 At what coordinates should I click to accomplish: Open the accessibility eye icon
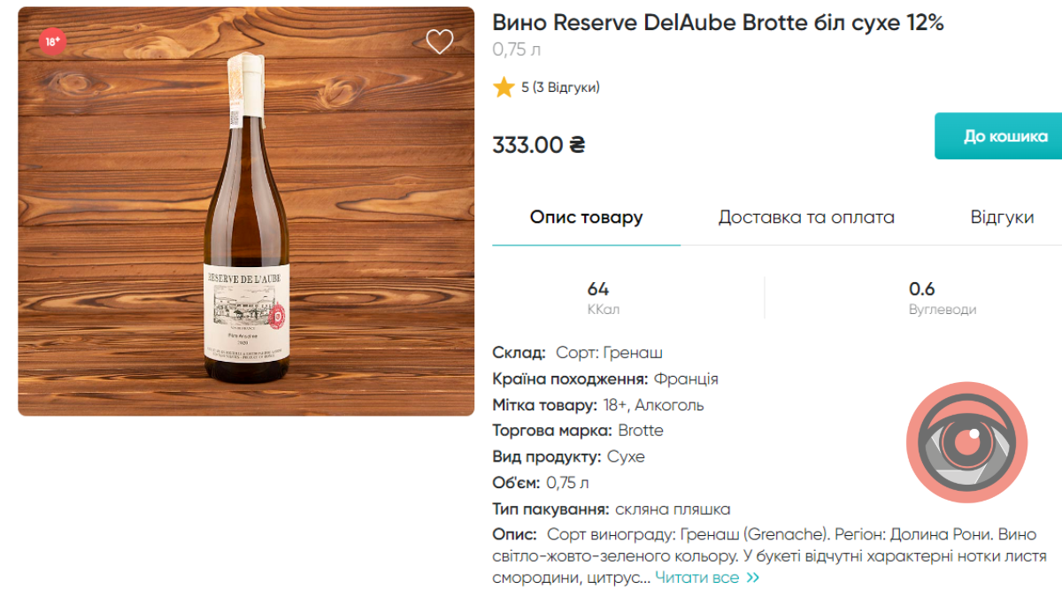tap(966, 442)
